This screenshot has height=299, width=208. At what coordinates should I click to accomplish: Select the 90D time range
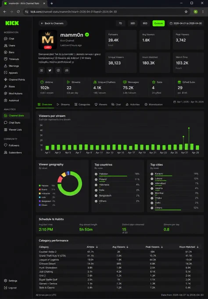click(x=145, y=23)
